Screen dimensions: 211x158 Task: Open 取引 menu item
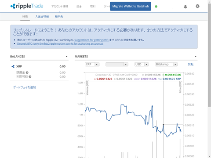coord(93,7)
